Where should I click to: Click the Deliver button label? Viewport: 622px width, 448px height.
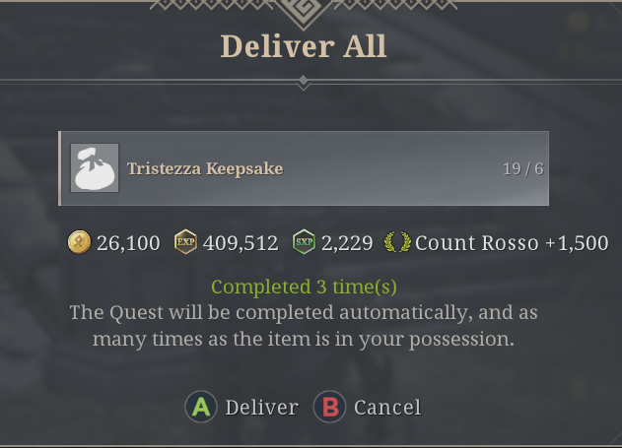coord(261,407)
